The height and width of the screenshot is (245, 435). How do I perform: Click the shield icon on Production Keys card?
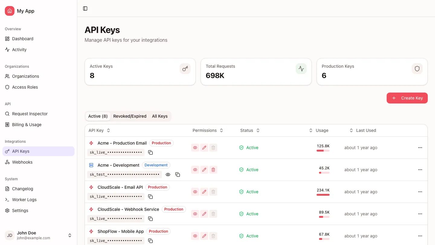[417, 69]
